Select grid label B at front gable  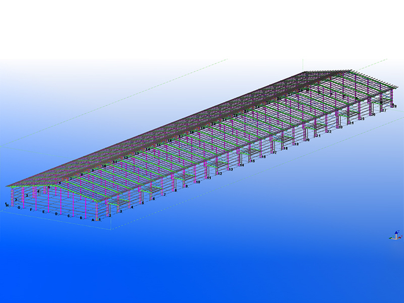click(81, 218)
